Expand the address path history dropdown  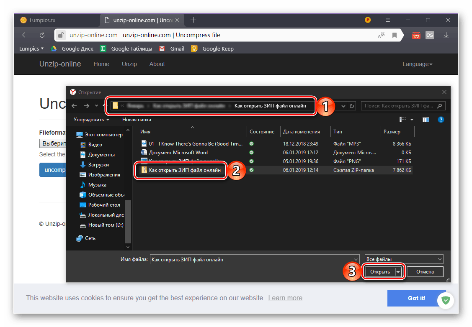(343, 106)
